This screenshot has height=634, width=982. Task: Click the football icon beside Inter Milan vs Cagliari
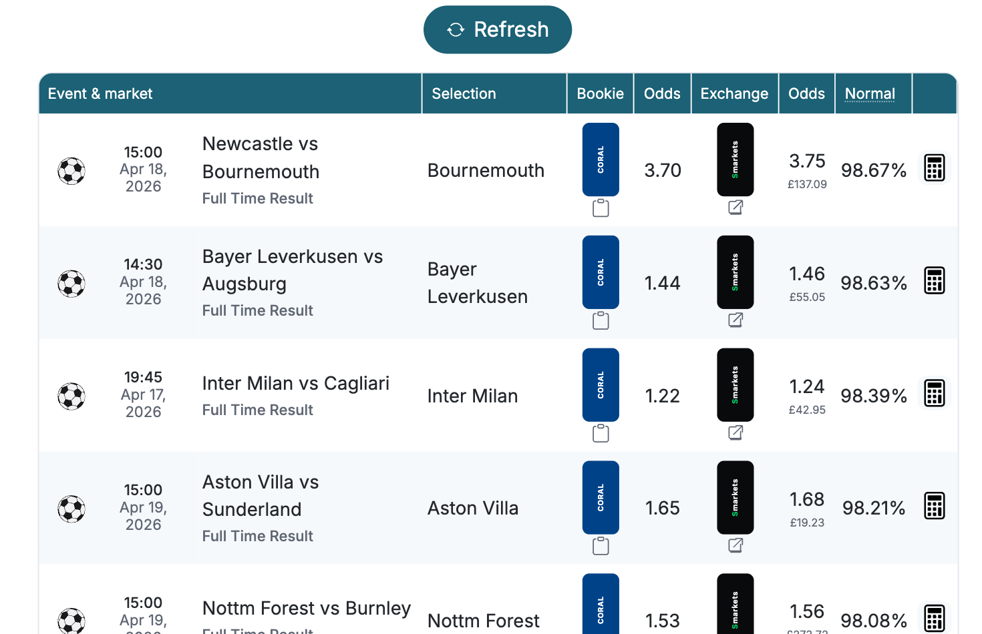(x=71, y=396)
